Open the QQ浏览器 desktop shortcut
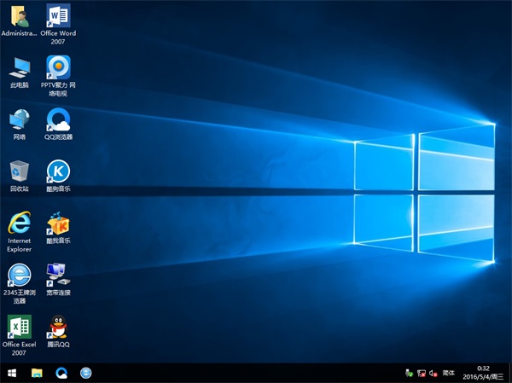The image size is (512, 383). click(x=58, y=119)
